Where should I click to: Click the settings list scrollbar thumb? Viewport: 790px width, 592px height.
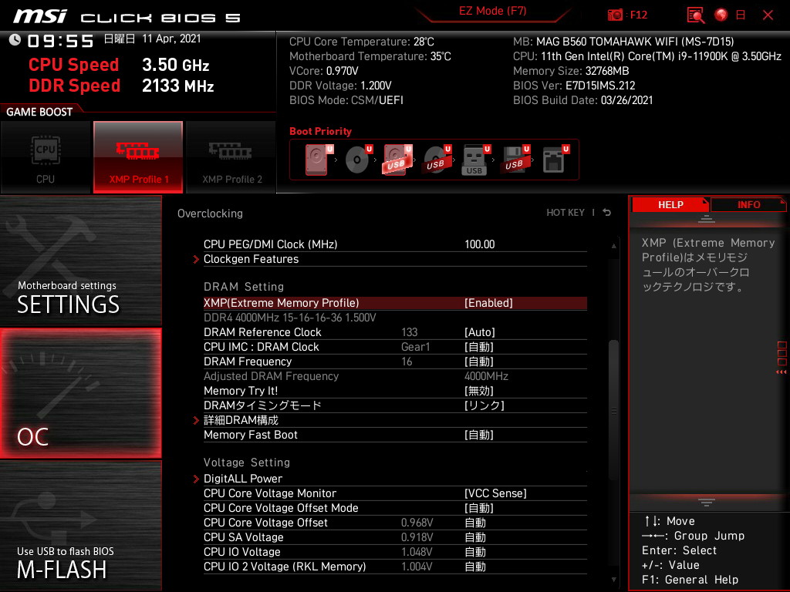click(x=614, y=409)
